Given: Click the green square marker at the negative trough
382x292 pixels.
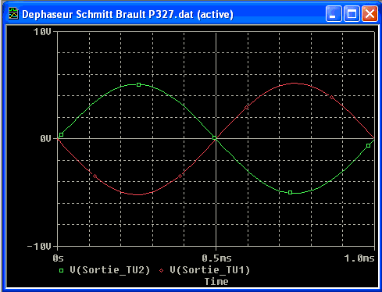Looking at the screenshot, I should (x=291, y=193).
